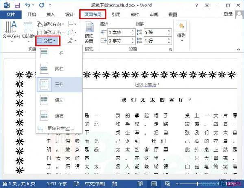The image size is (244, 188).
Task: Adjust the right indent spinner arrows
Action: [133, 41]
